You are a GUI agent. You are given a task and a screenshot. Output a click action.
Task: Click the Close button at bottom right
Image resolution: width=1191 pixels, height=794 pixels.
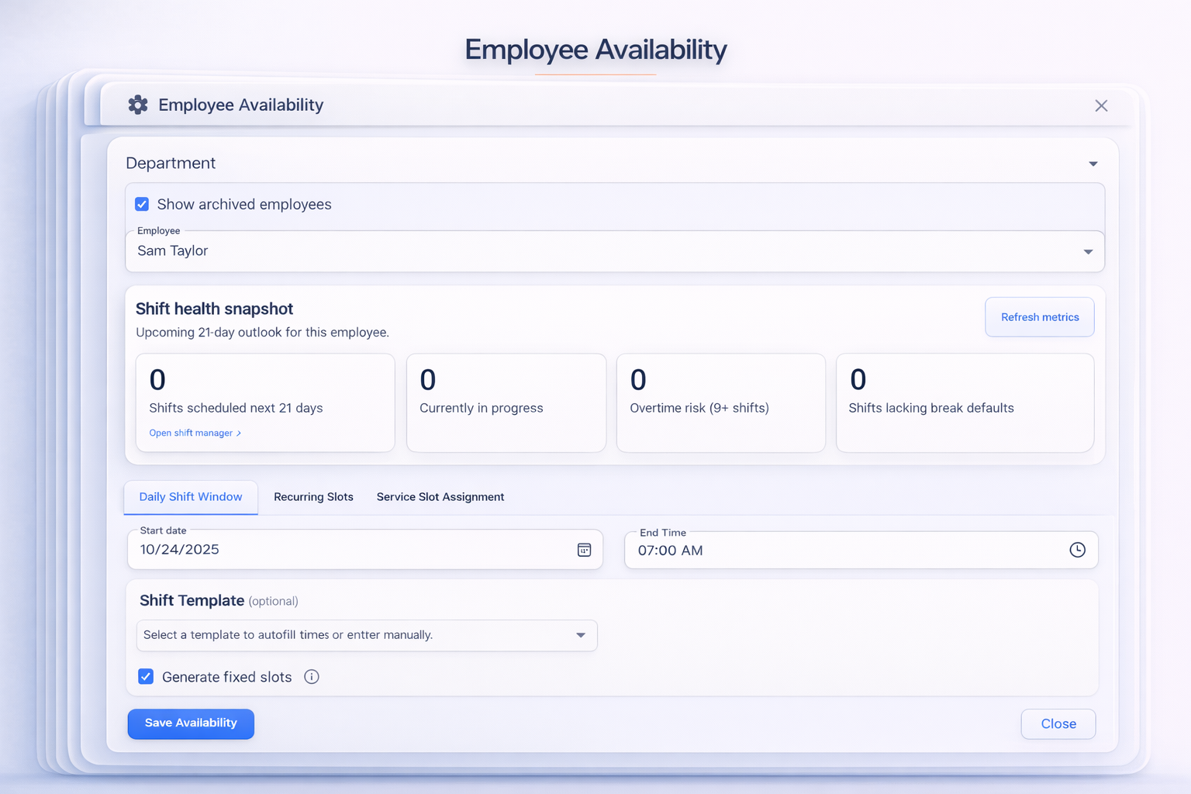tap(1058, 723)
